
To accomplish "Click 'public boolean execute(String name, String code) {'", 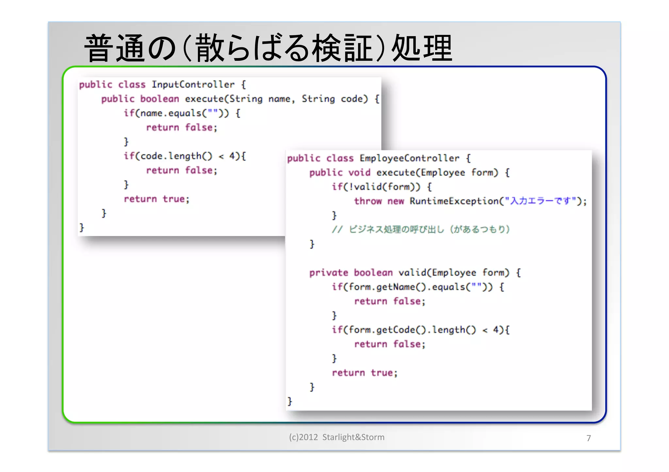I will tap(240, 99).
